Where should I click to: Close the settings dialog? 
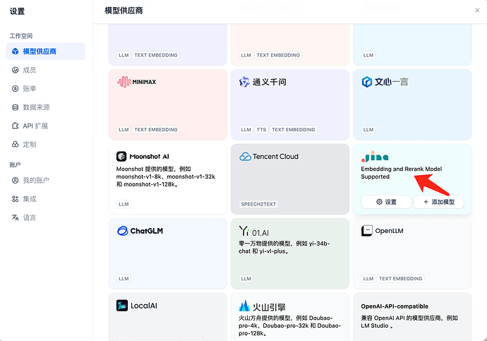pos(477,11)
